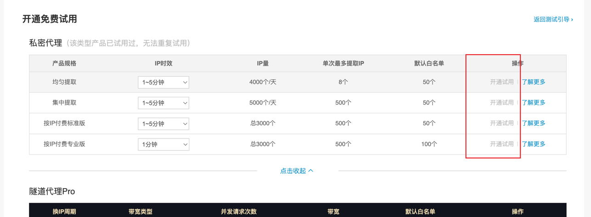Click 开通试用 in the 集中提取 row

click(501, 103)
